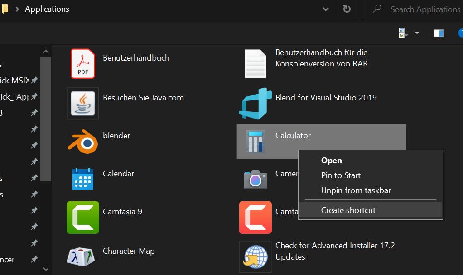Select the 'blender' item label
Viewport: 463px width, 275px height.
tap(116, 136)
